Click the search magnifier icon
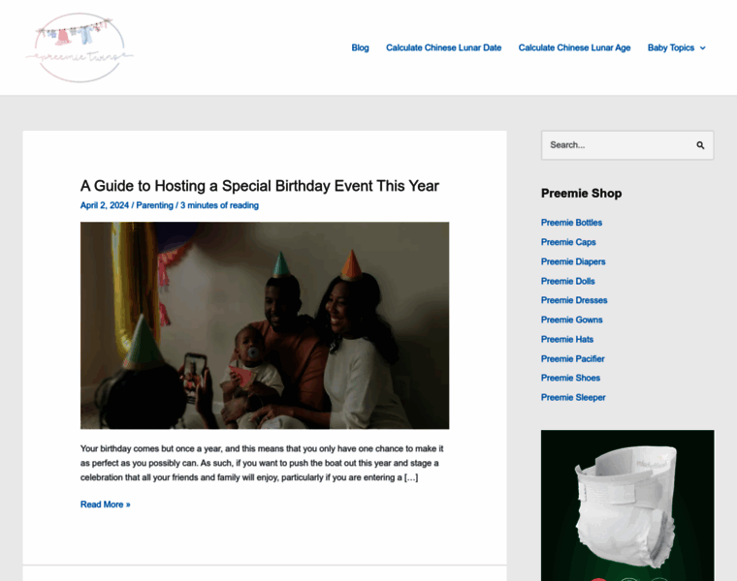 [x=700, y=145]
